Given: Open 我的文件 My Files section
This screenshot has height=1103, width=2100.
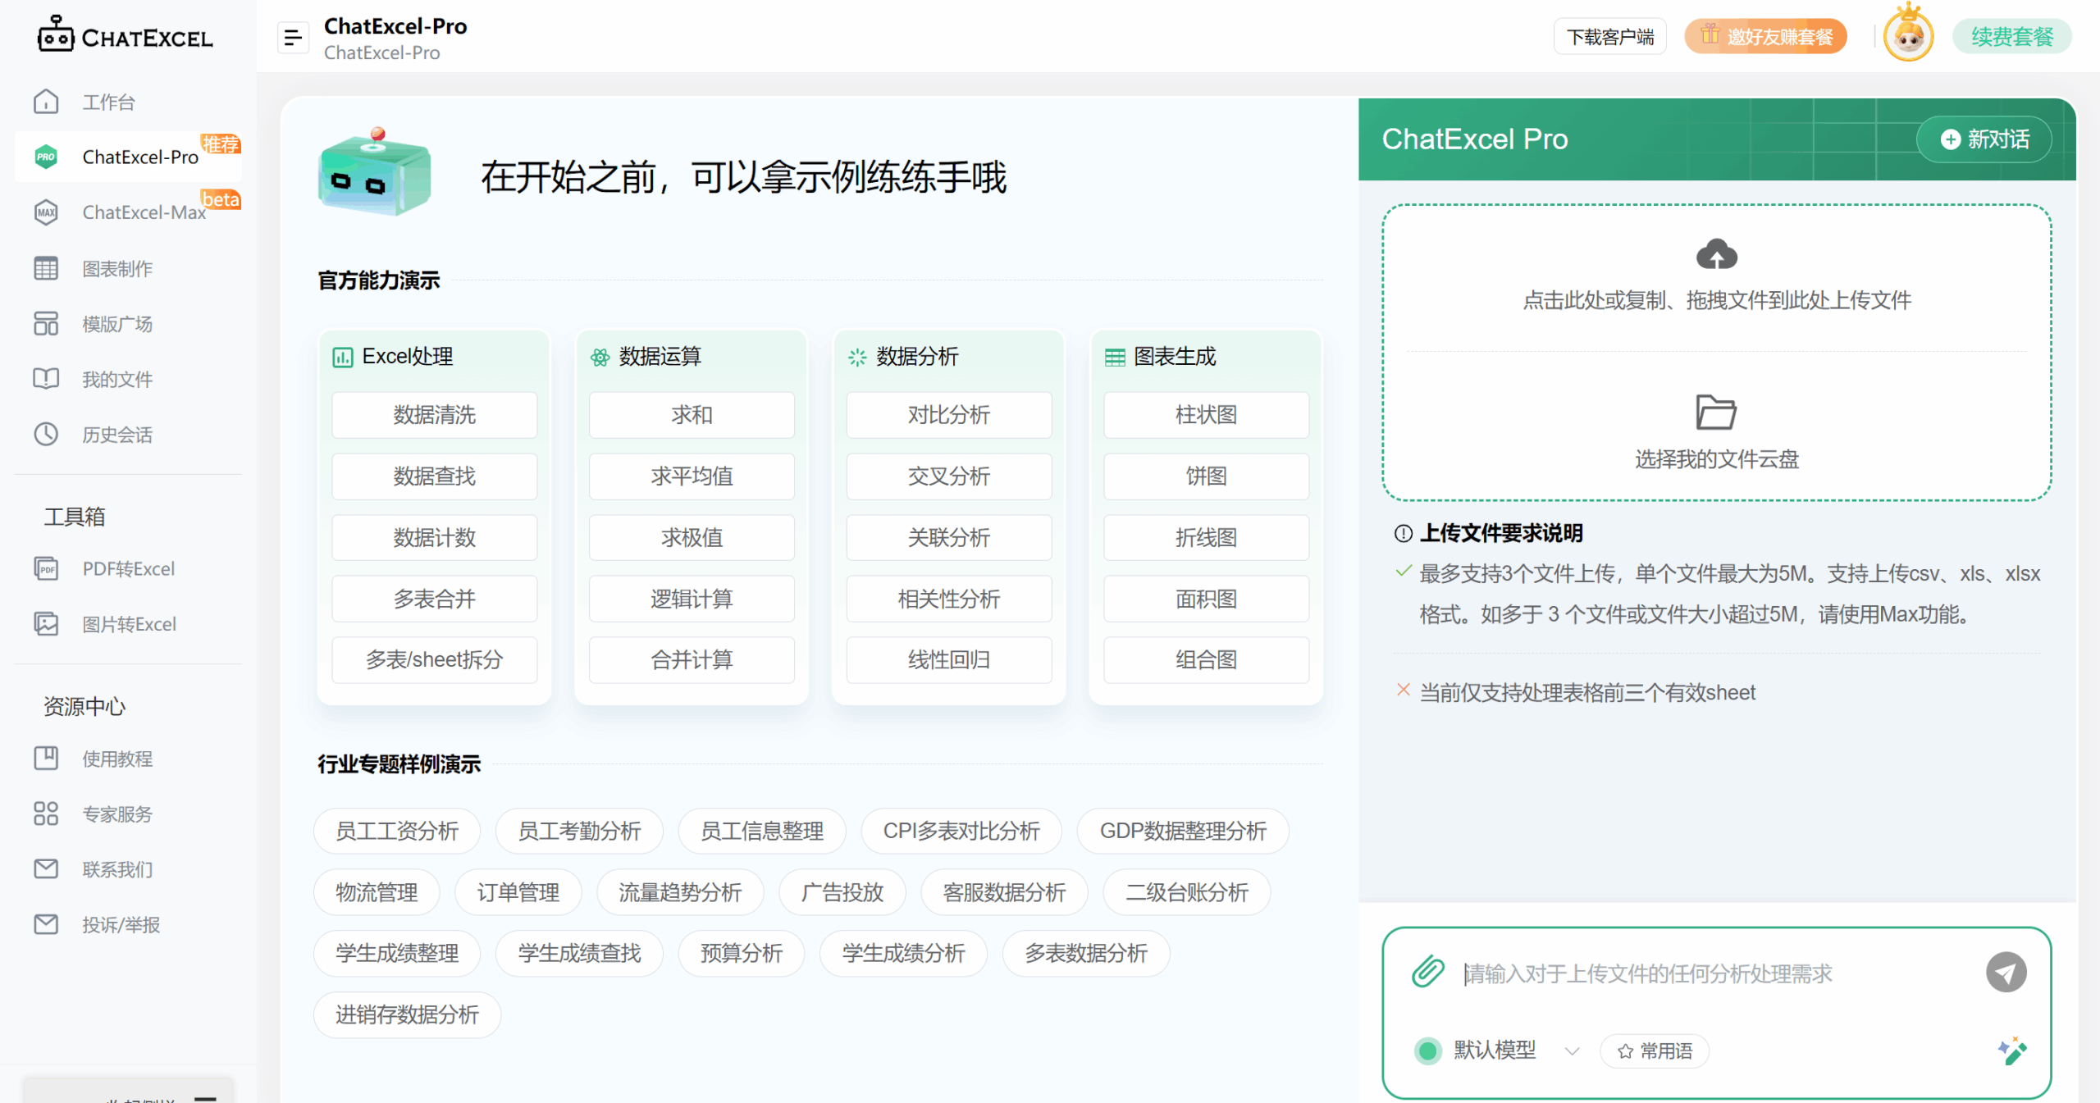Looking at the screenshot, I should click(46, 379).
